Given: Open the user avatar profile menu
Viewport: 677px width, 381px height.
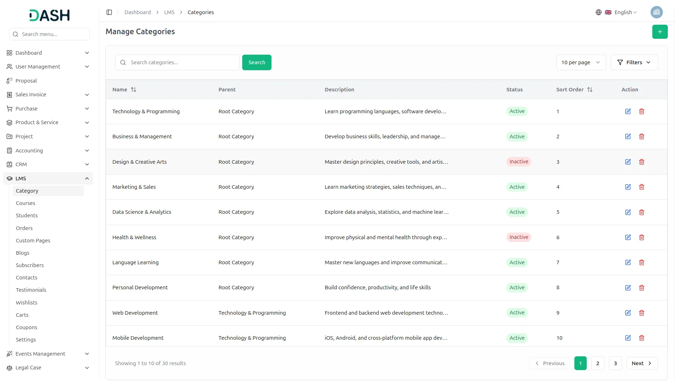Looking at the screenshot, I should pos(656,12).
